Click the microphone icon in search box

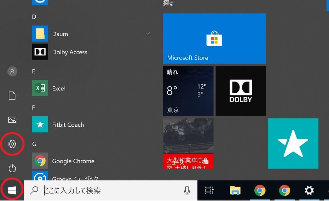coord(187,190)
